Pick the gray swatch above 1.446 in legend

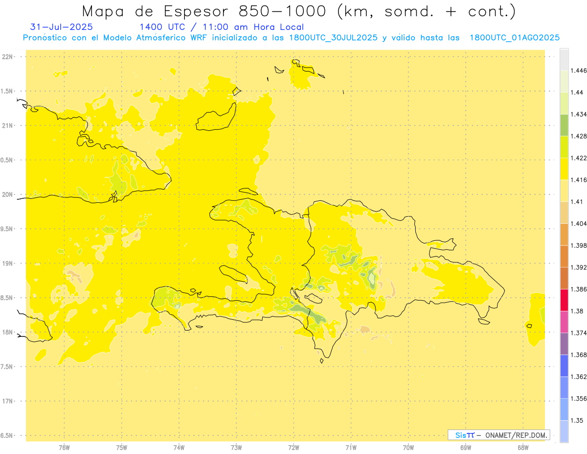pyautogui.click(x=564, y=60)
